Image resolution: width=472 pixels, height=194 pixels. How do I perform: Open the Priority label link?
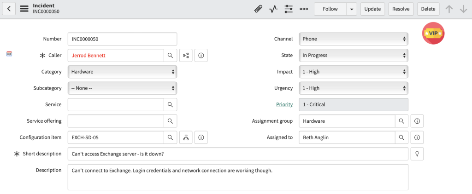284,104
